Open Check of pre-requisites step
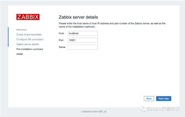 click(x=29, y=34)
